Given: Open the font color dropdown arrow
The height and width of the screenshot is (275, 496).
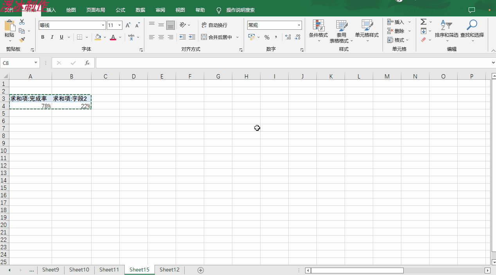Looking at the screenshot, I should click(x=120, y=37).
